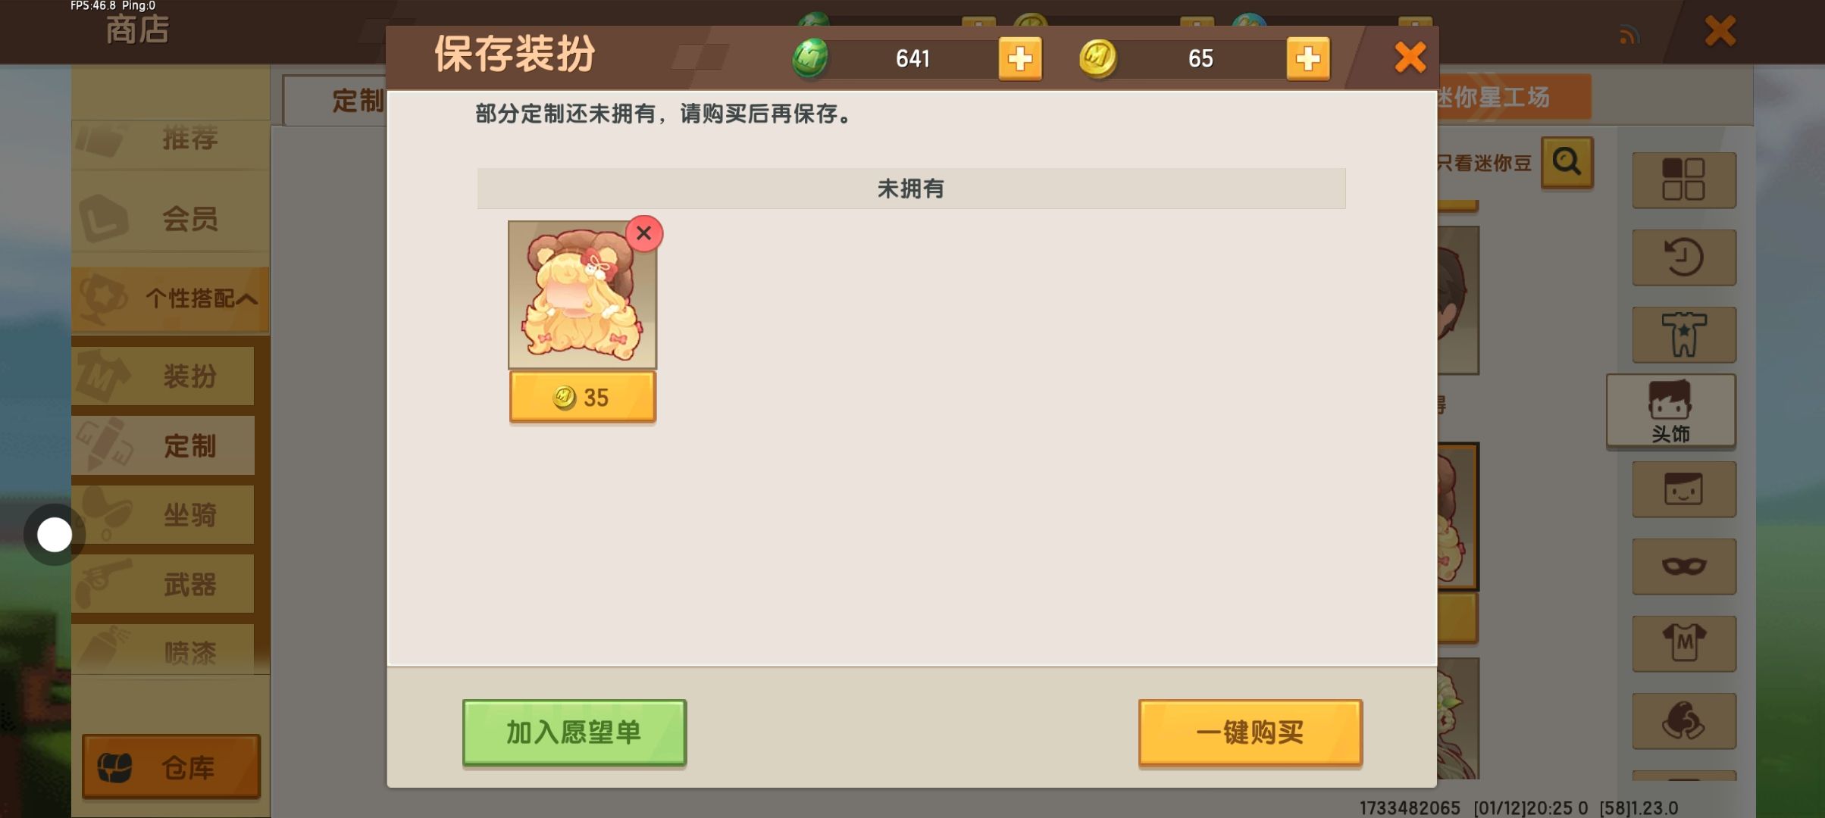The width and height of the screenshot is (1825, 818).
Task: Select the M shirt clothing icon
Action: [x=1683, y=644]
